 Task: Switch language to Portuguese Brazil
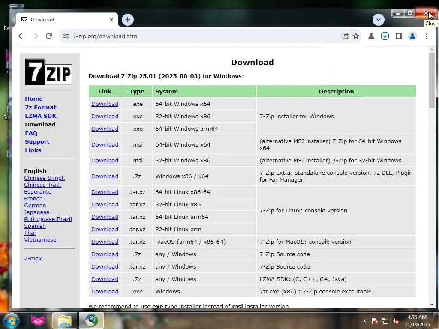[48, 219]
